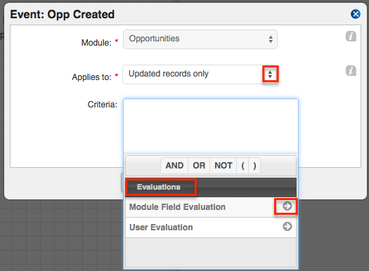
Task: Open the Applies to dropdown
Action: (x=200, y=74)
